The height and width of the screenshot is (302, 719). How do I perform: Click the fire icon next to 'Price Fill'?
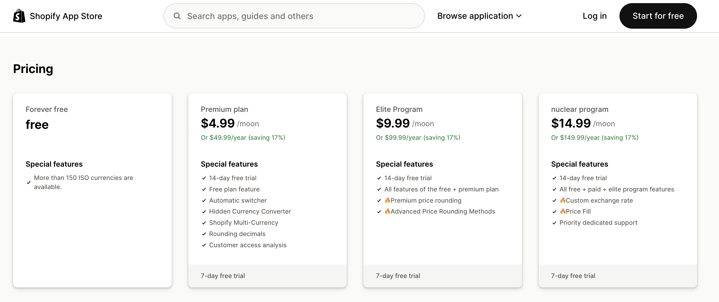click(x=563, y=212)
